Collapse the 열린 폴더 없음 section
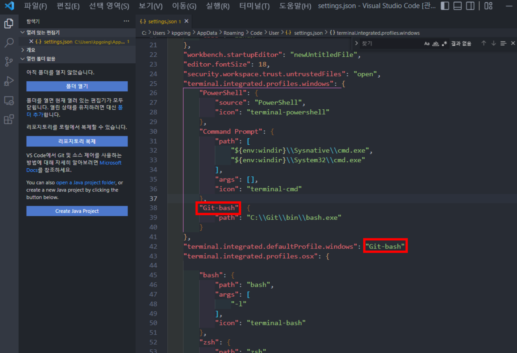Viewport: 517px width, 353px height. pos(77,59)
